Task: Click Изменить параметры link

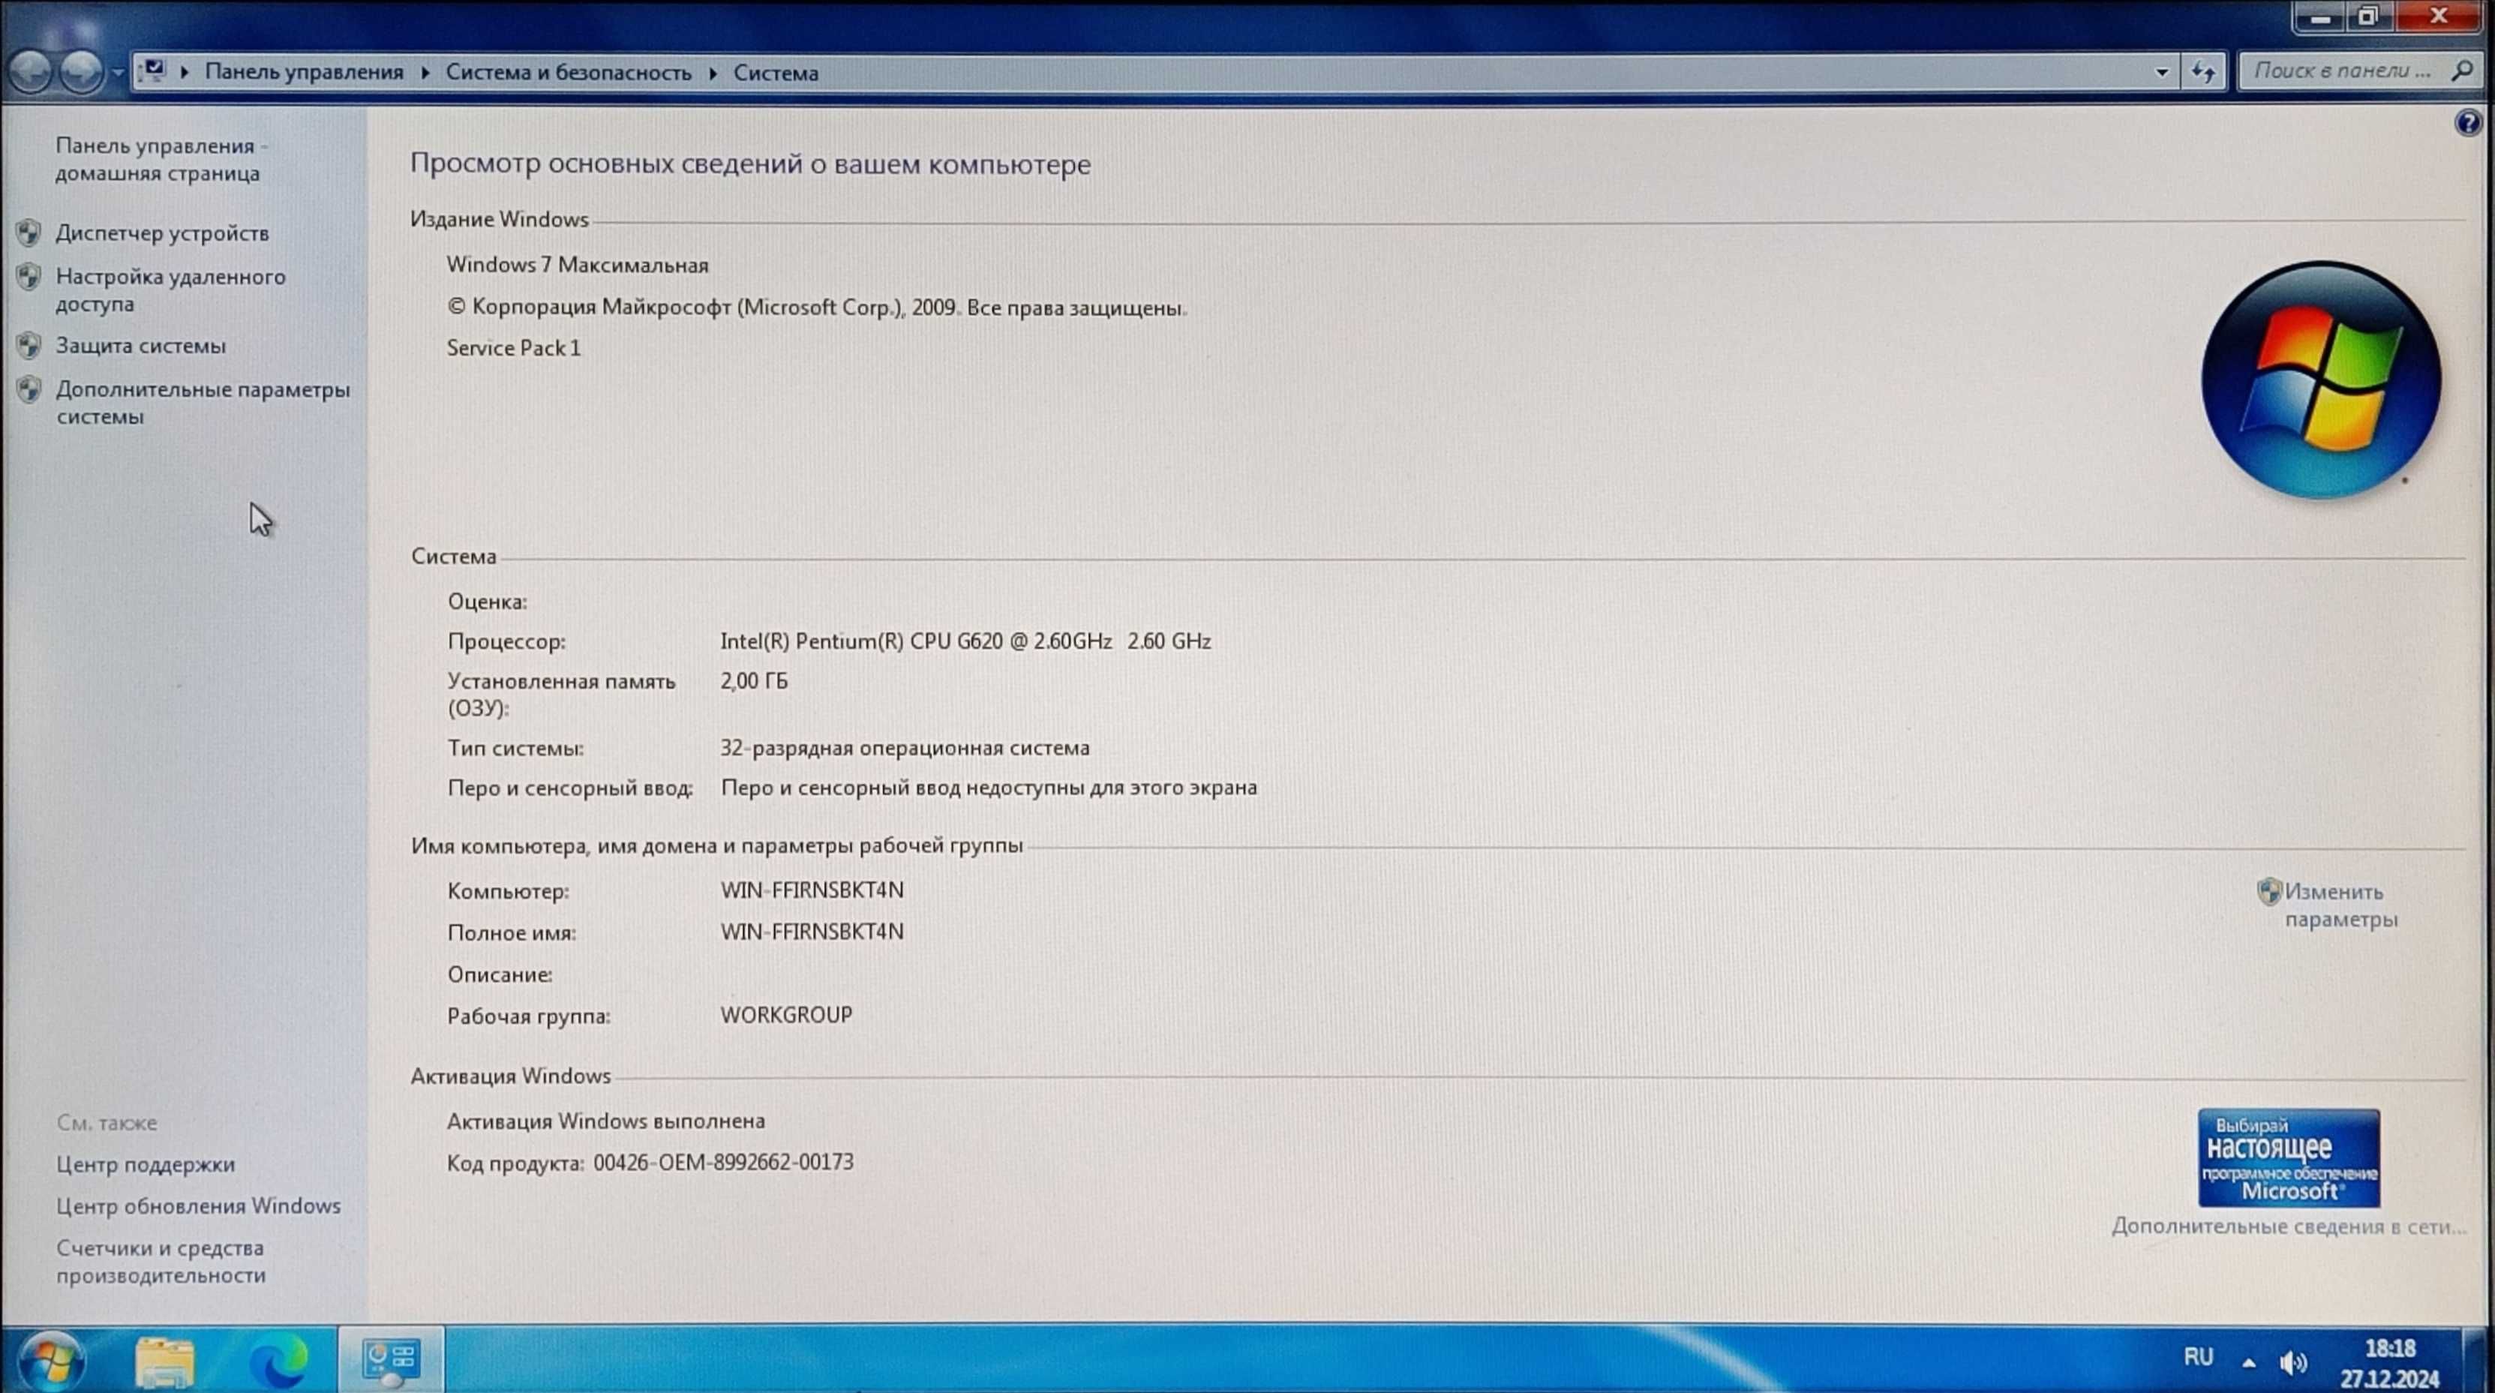Action: coord(2341,905)
